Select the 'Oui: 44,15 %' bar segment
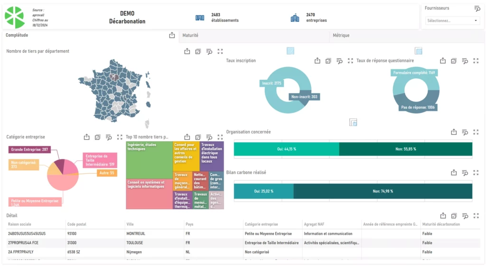Viewport: 486px width, 268px height. 287,149
